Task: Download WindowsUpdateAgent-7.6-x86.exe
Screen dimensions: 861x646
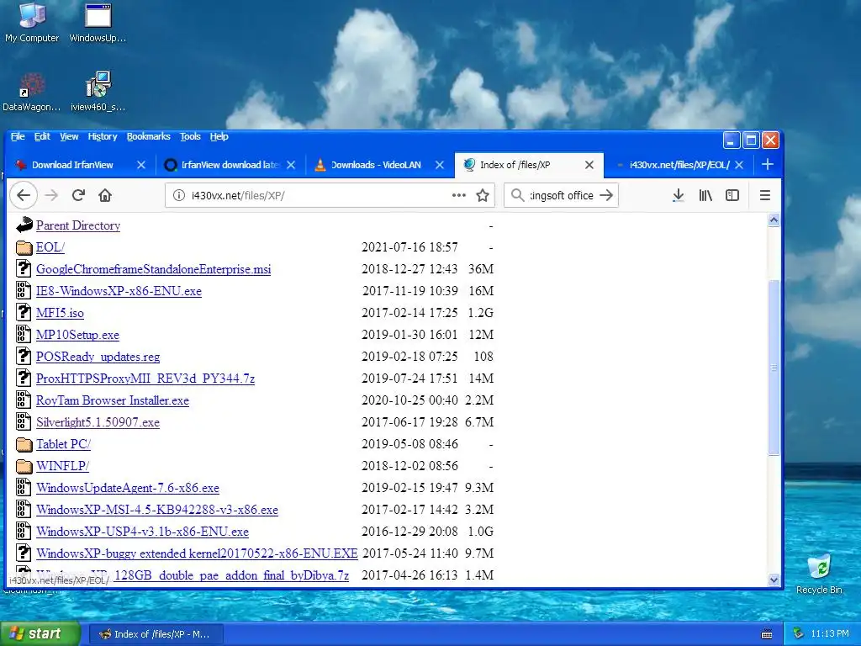Action: 128,488
